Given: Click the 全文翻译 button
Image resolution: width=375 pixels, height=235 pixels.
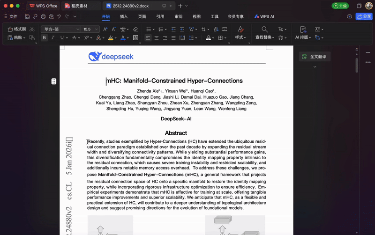Looking at the screenshot, I should 315,57.
